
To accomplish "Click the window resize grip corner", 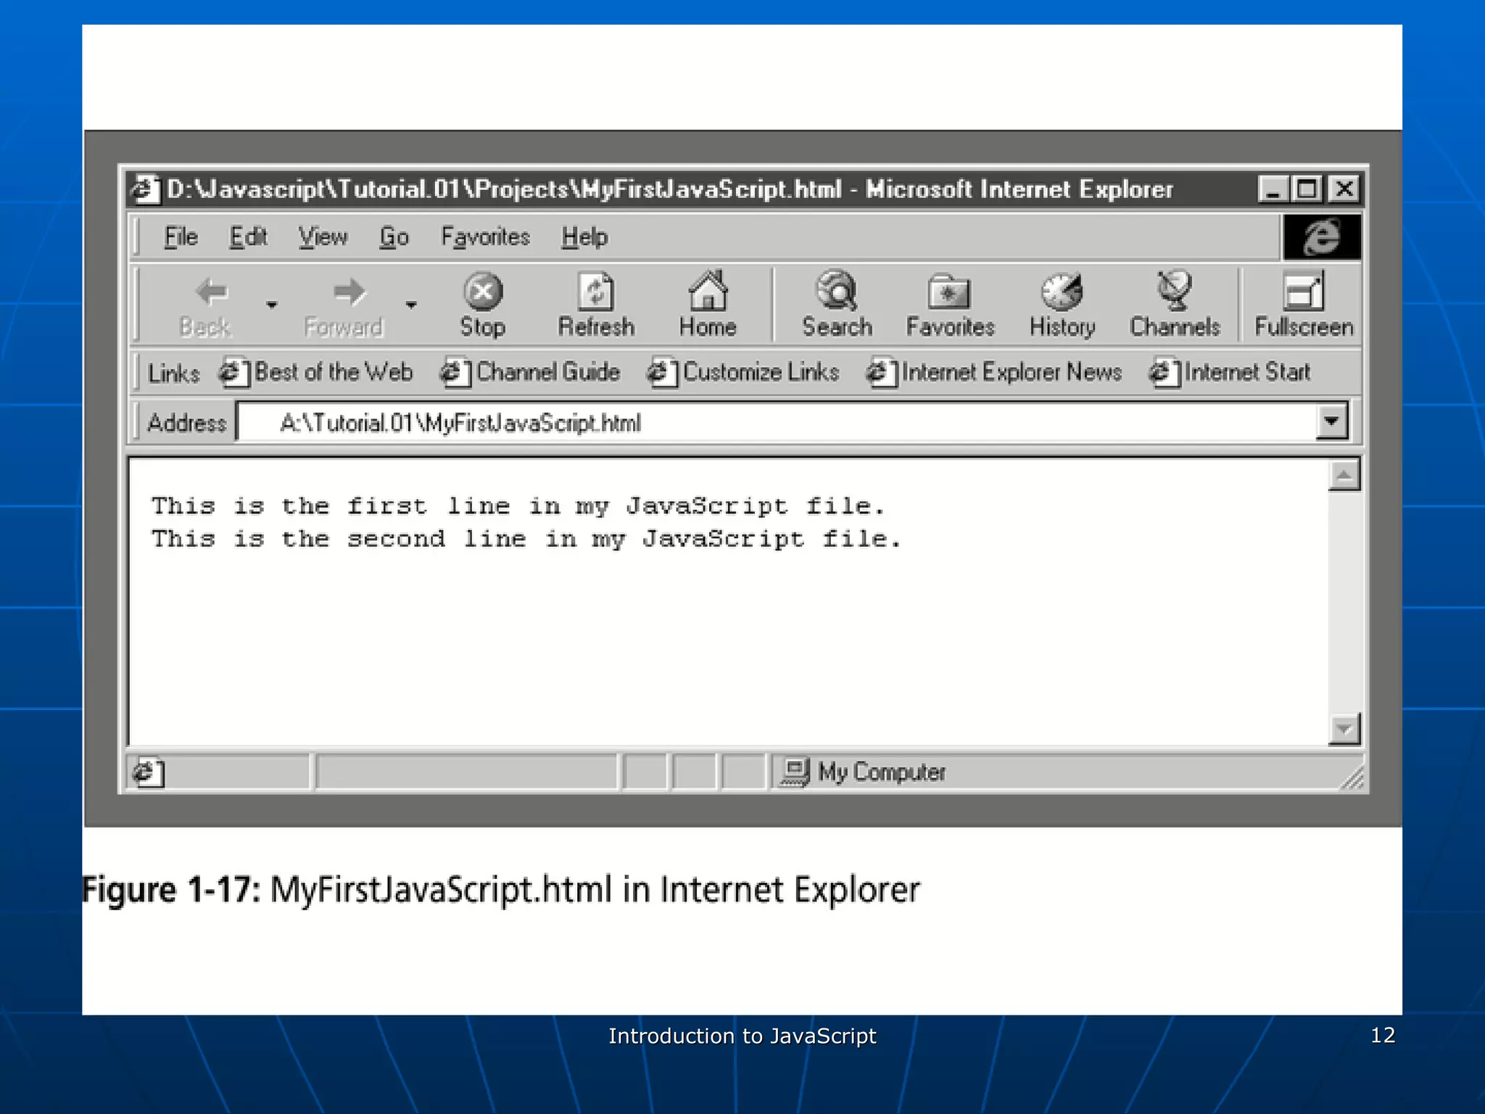I will coord(1352,777).
